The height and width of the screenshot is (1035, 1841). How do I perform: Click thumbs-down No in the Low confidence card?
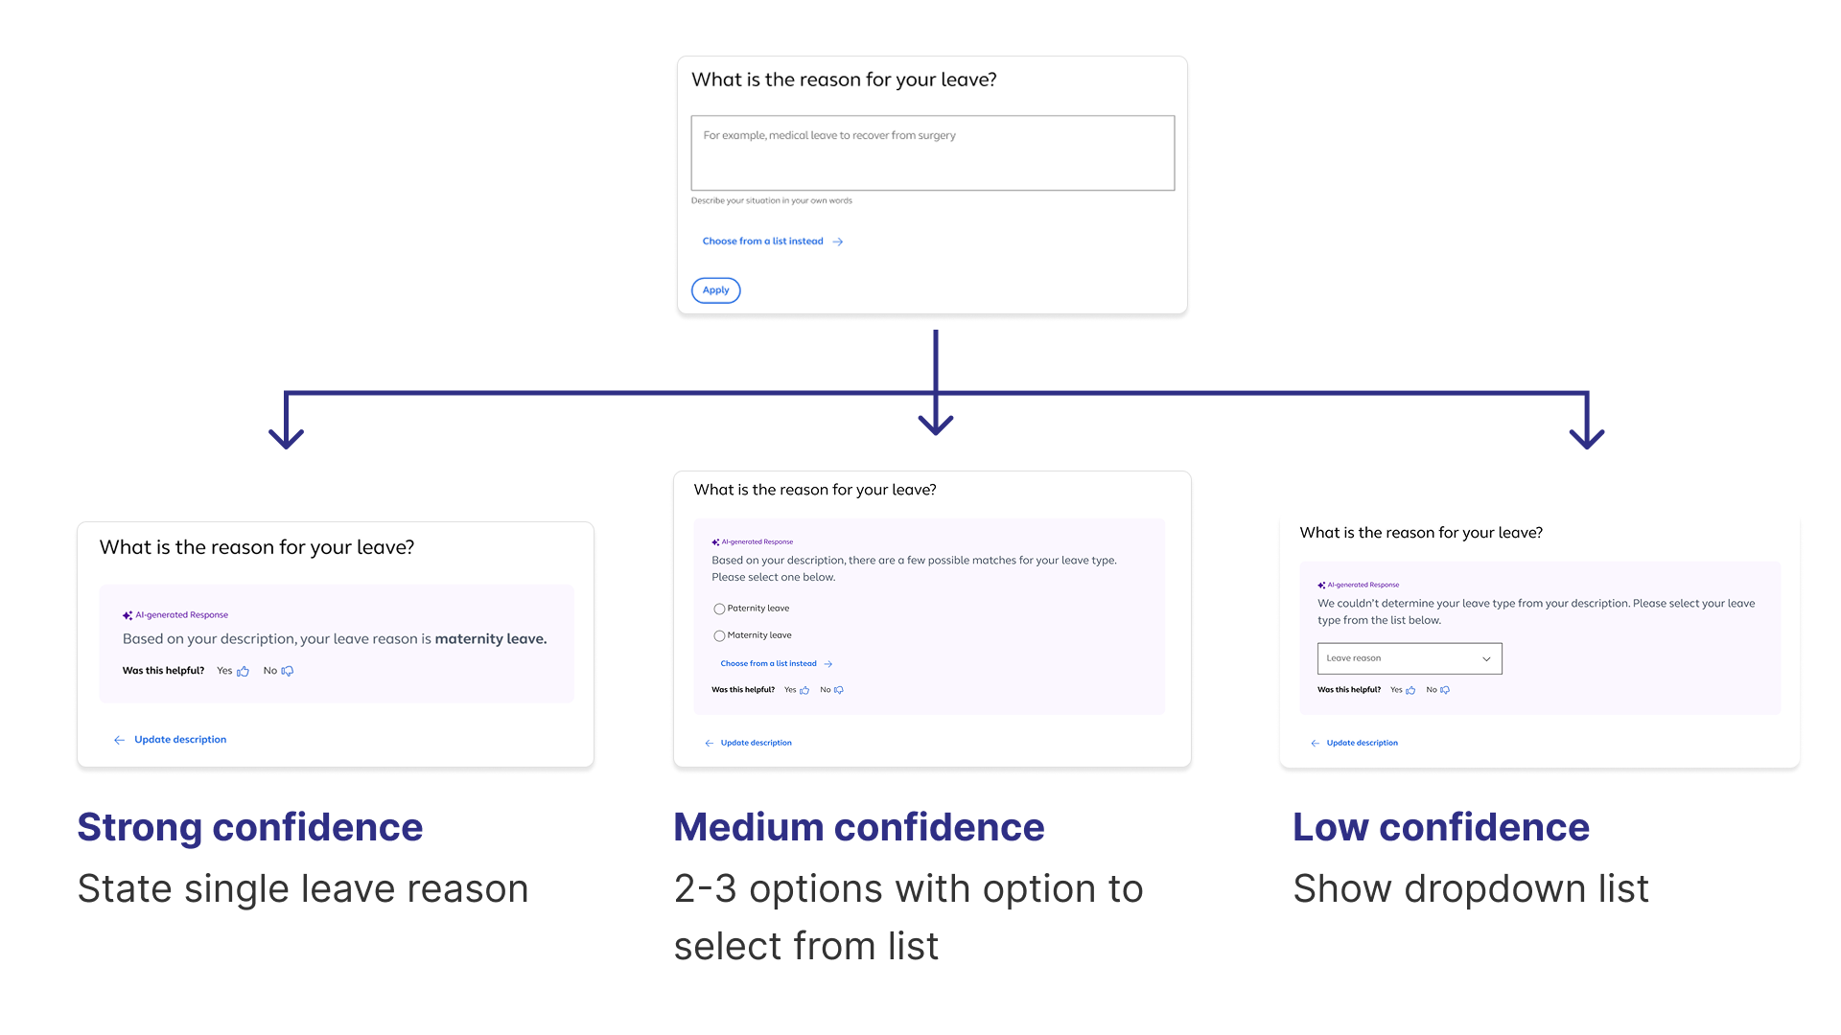[1437, 690]
